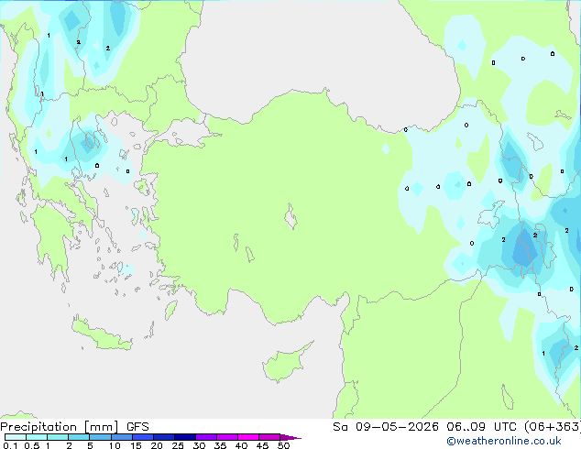Click the 1–2 mm legend color swatch
The height and width of the screenshot is (449, 581).
58,437
